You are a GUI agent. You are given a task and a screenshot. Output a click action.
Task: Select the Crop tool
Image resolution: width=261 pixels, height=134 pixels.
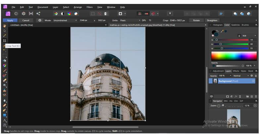(5, 40)
